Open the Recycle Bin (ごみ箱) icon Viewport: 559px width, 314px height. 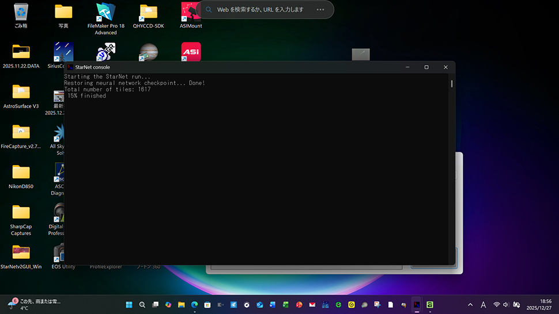coord(21,12)
